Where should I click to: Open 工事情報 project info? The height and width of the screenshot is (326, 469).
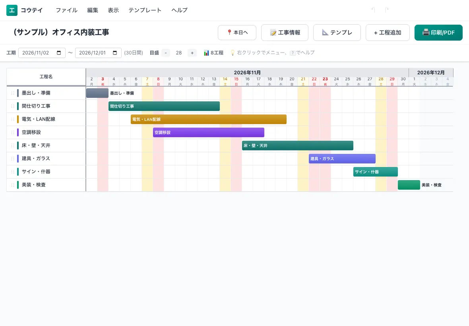click(x=285, y=33)
